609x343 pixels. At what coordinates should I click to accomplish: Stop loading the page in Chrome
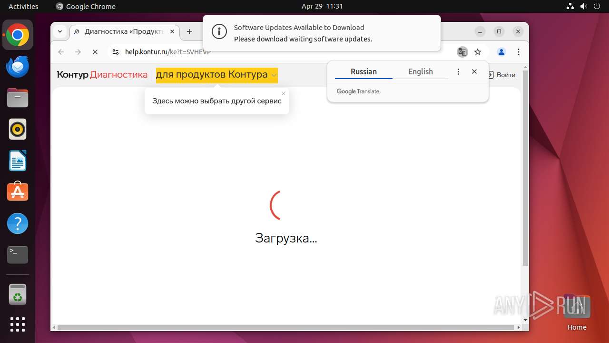tap(95, 52)
